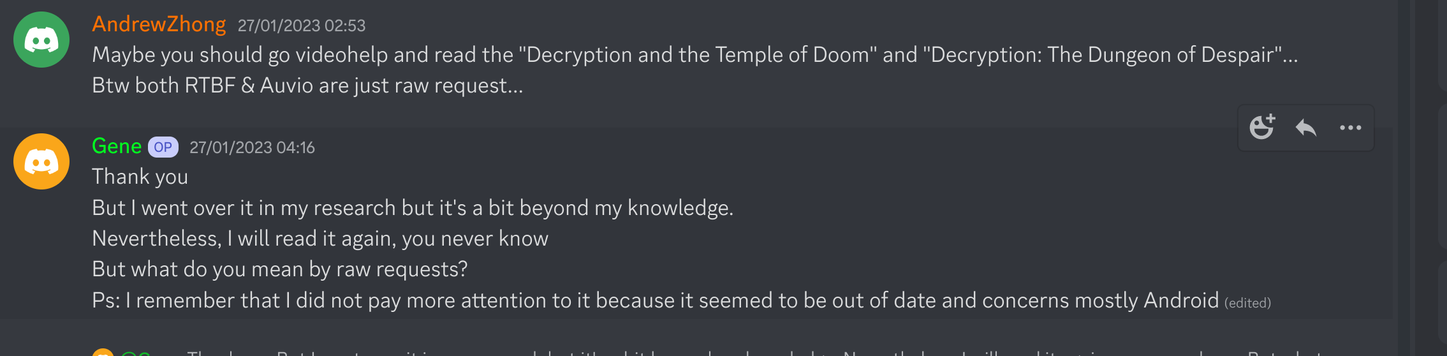Click the 27/01/2023 02:53 timestamp
The height and width of the screenshot is (356, 1447).
click(301, 26)
